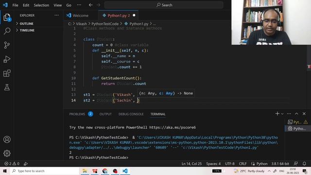Go back with the left arrow
Image resolution: width=311 pixels, height=175 pixels.
[91, 5]
